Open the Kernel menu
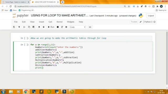The width and height of the screenshot is (168, 94). click(60, 22)
